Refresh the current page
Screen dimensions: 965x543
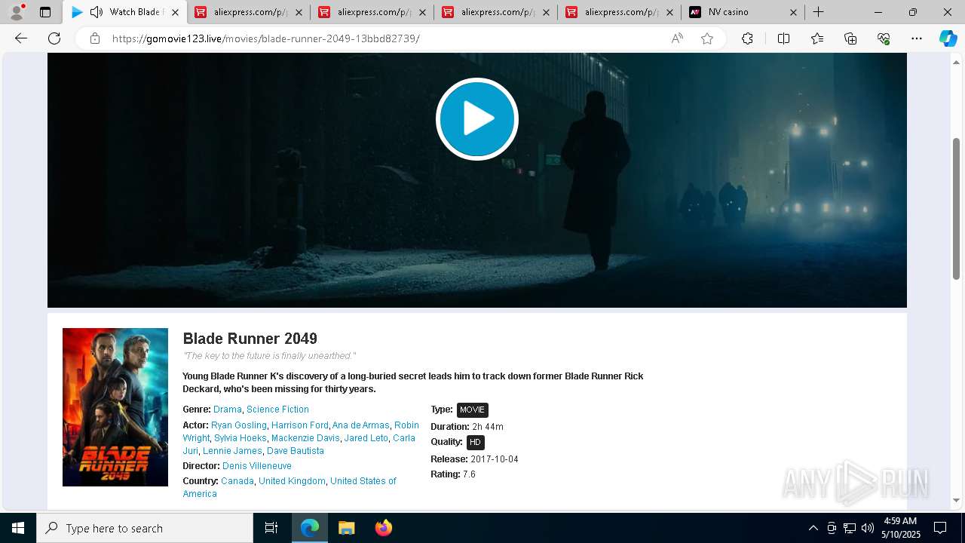54,38
